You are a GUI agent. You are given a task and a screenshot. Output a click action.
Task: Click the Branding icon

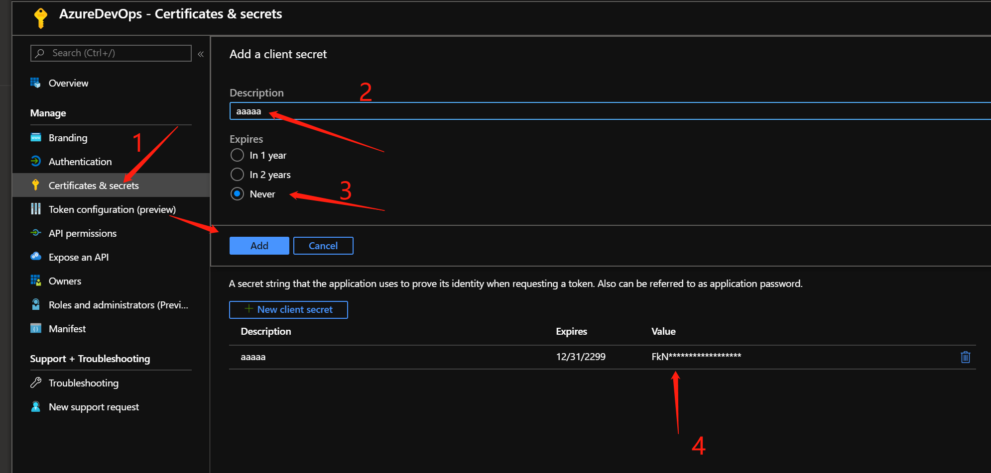tap(35, 138)
